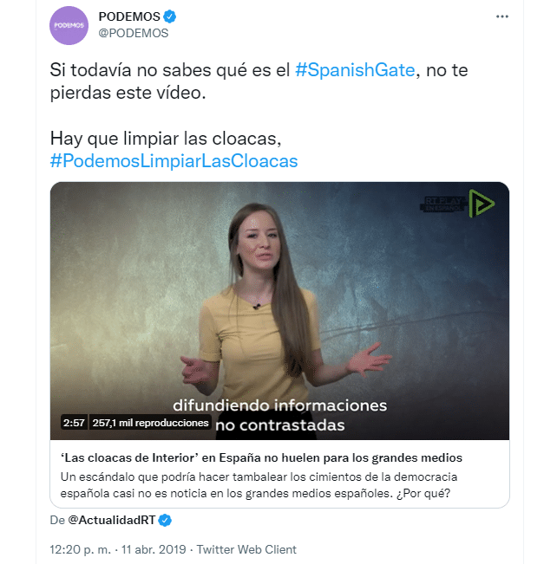Screen dimensions: 544x564
Task: Visit the @ActualidadRT source account
Action: tap(112, 520)
